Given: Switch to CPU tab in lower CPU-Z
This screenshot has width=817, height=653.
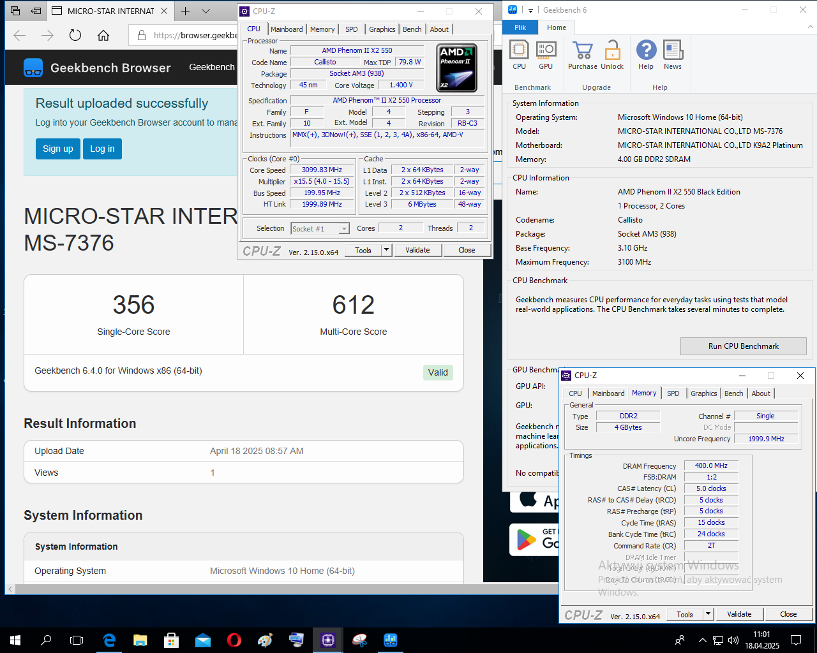Looking at the screenshot, I should click(x=575, y=393).
